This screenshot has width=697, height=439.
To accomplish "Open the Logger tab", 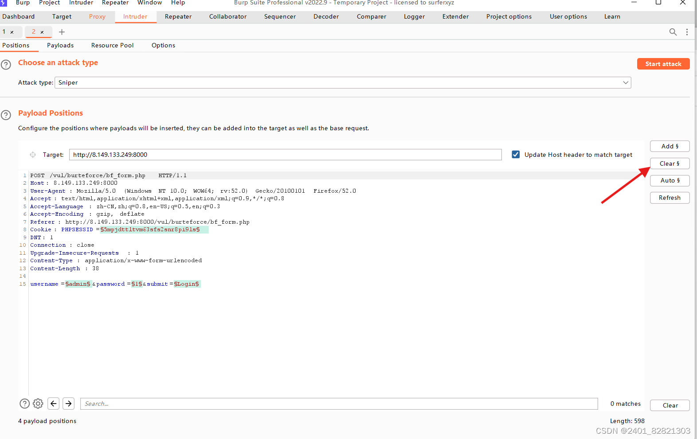I will pos(415,17).
